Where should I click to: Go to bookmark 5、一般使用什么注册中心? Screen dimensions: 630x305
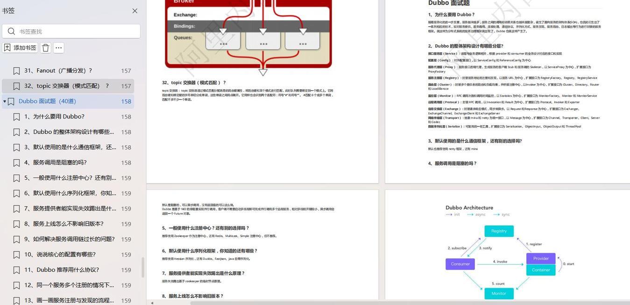click(x=68, y=178)
